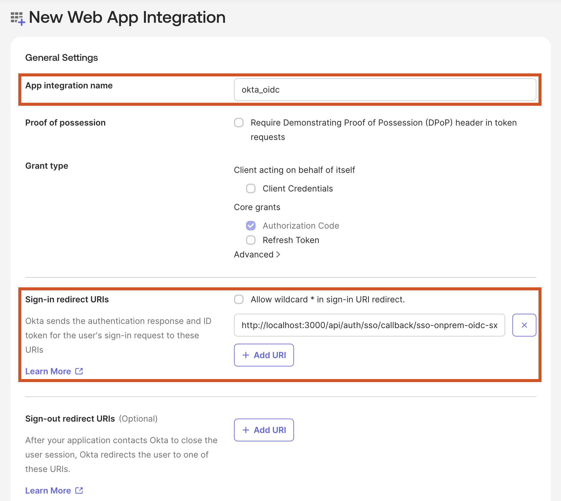Add URI under Sign-in redirect URIs
This screenshot has width=561, height=501.
tap(264, 355)
